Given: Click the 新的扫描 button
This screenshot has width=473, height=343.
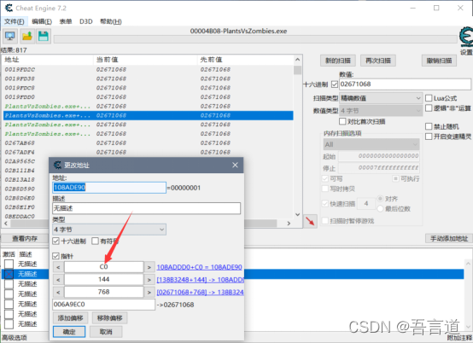Looking at the screenshot, I should coord(338,61).
